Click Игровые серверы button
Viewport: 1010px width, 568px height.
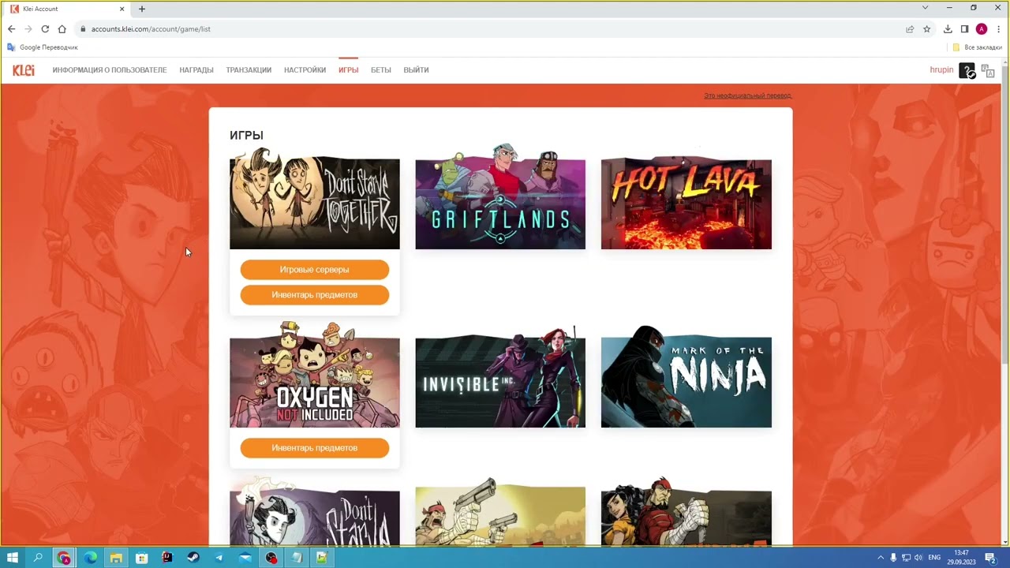pos(314,270)
